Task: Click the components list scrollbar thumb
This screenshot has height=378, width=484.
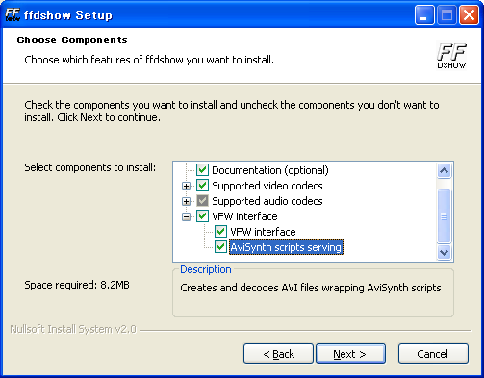Action: (445, 216)
